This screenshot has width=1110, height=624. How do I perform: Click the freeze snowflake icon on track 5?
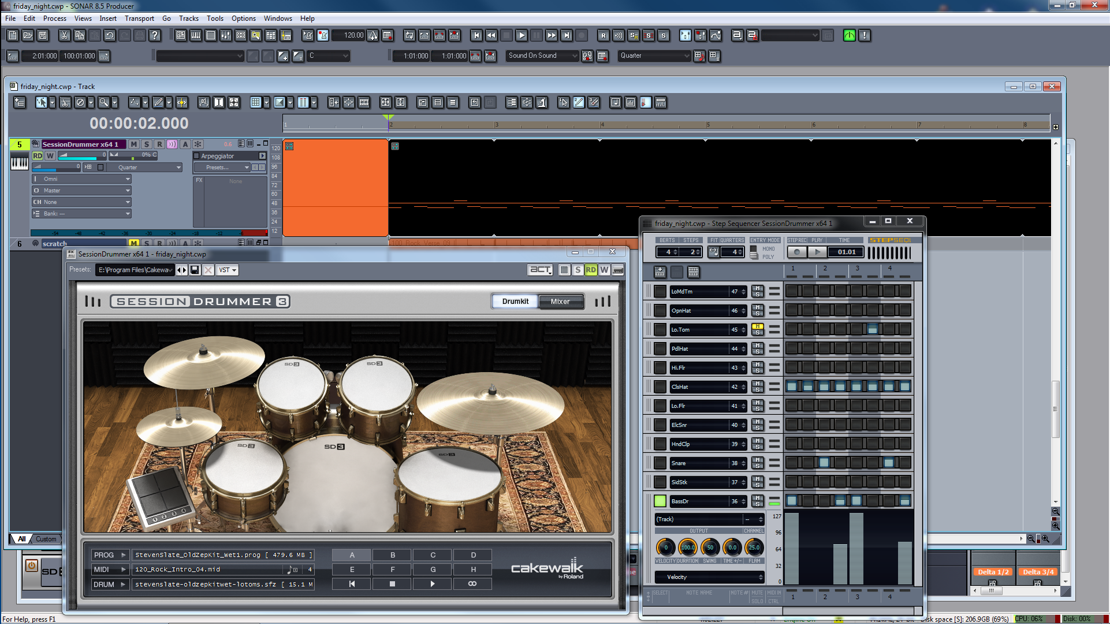198,144
